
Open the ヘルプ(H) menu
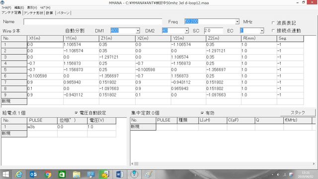coord(45,7)
